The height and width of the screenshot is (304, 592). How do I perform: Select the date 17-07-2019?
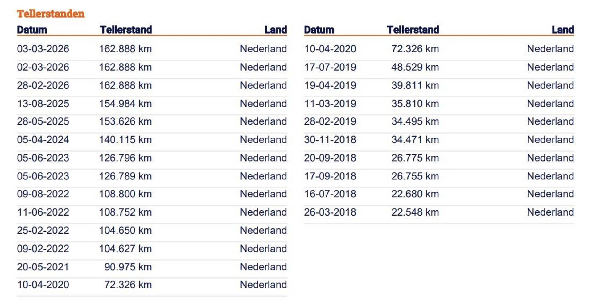[330, 67]
